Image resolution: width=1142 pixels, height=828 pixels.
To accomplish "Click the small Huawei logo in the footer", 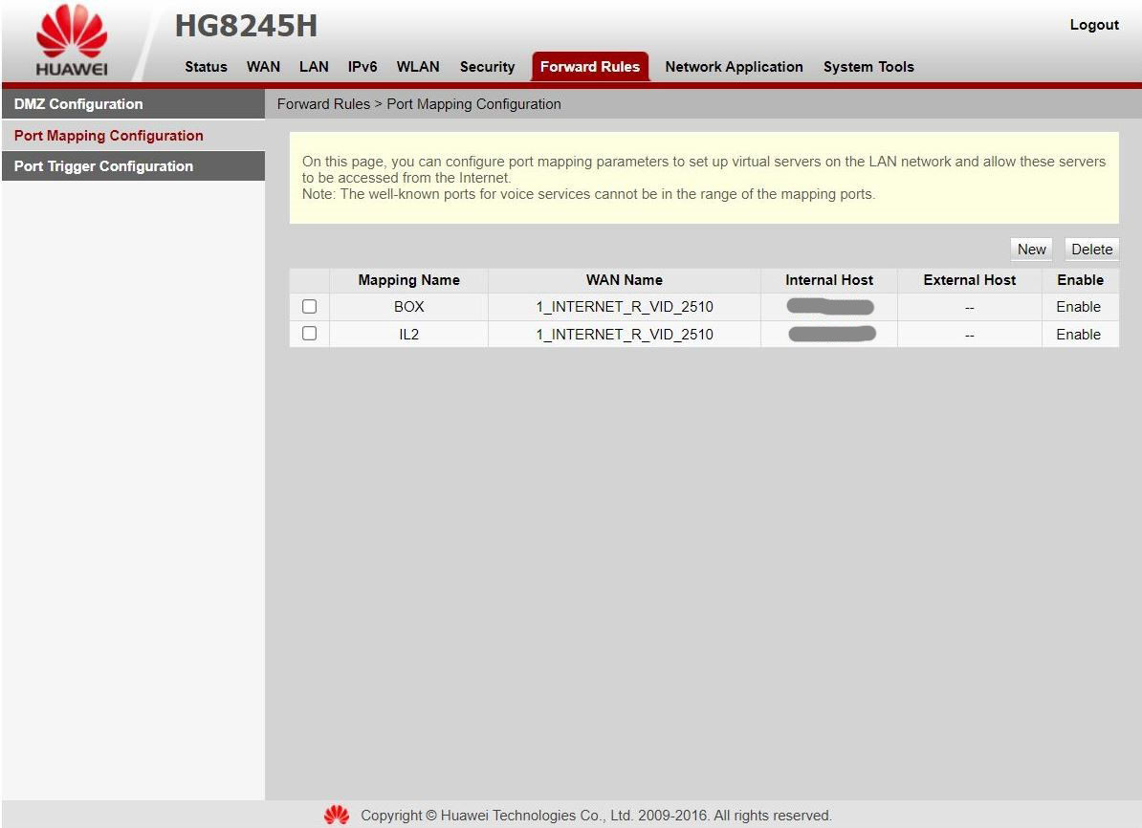I will (x=337, y=816).
